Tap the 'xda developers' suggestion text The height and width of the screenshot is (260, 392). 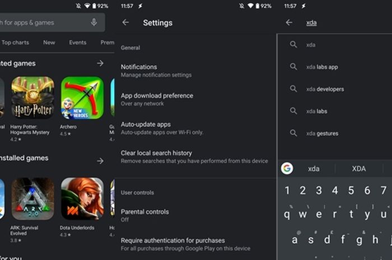coord(325,89)
